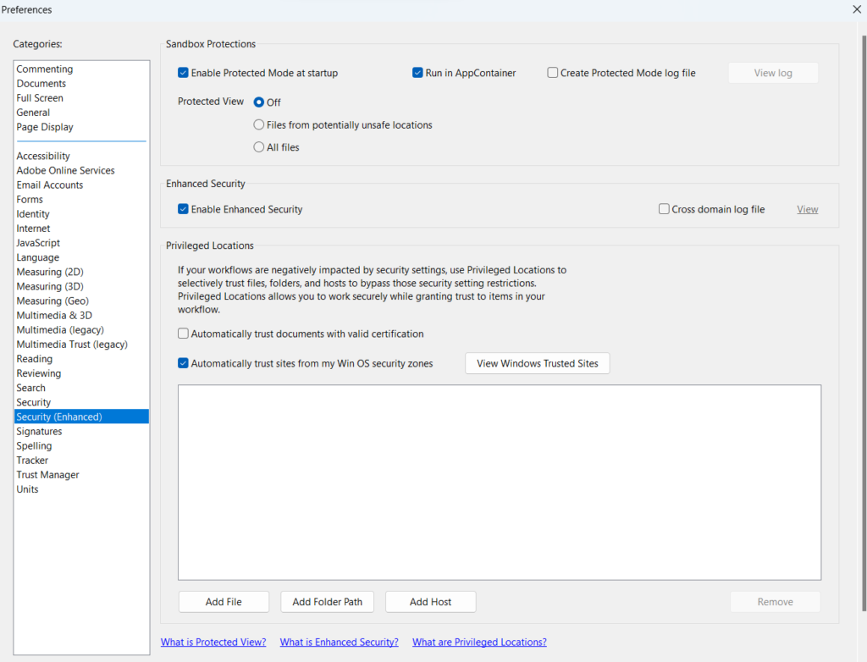Viewport: 867px width, 662px height.
Task: Click inside the empty Privileged Locations list
Action: (499, 483)
